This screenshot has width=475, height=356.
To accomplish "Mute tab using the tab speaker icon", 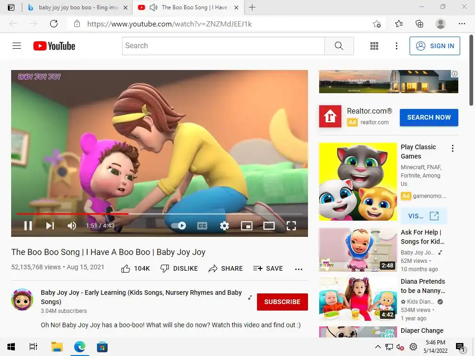I will point(154,7).
